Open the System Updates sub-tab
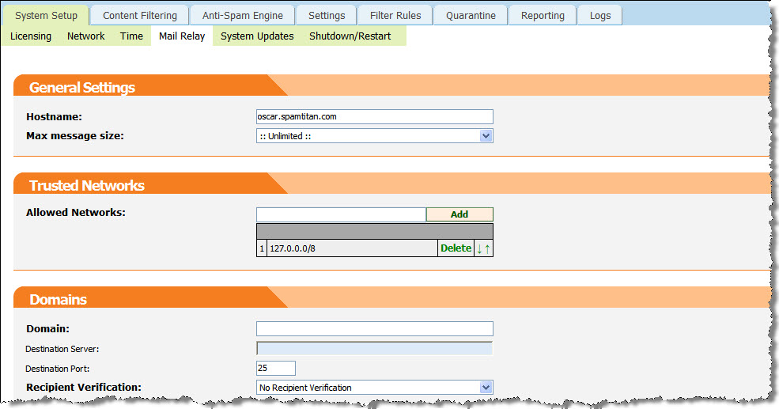Image resolution: width=779 pixels, height=409 pixels. click(x=257, y=36)
